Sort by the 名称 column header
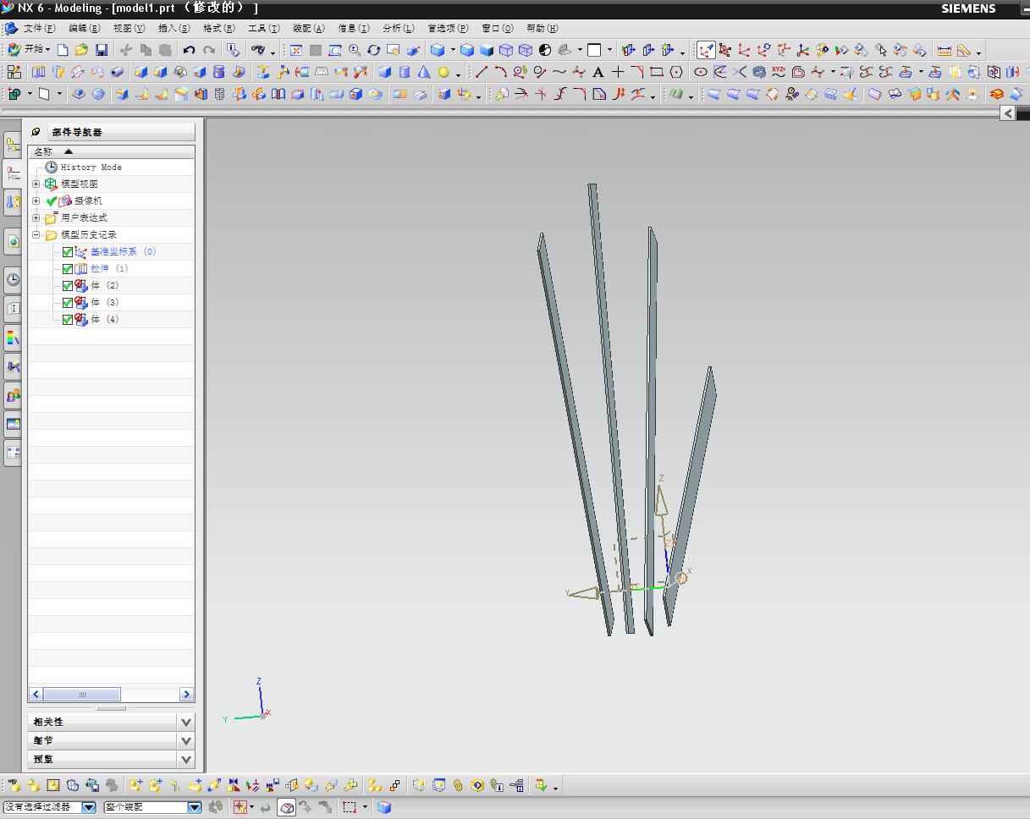1030x819 pixels. click(x=112, y=151)
